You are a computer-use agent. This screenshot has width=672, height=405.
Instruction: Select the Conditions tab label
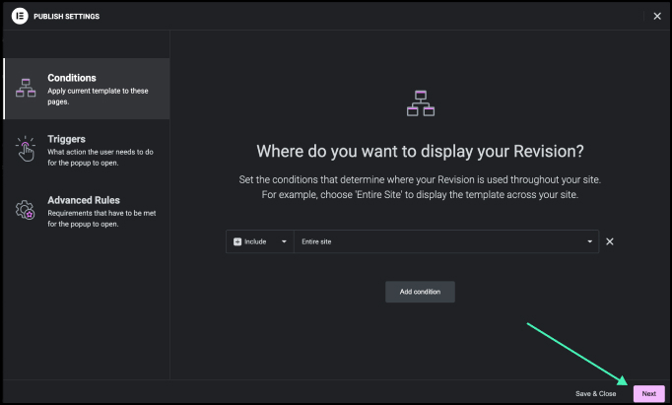(72, 78)
